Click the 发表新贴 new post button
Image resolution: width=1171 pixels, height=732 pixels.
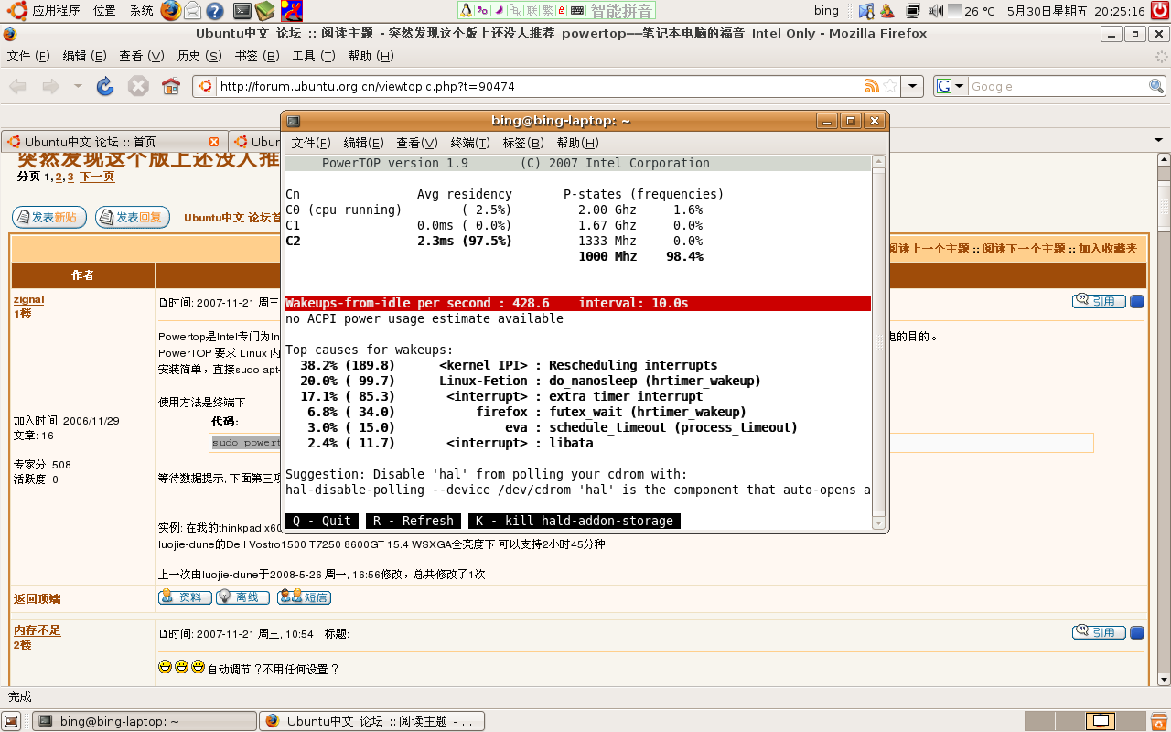pyautogui.click(x=49, y=218)
